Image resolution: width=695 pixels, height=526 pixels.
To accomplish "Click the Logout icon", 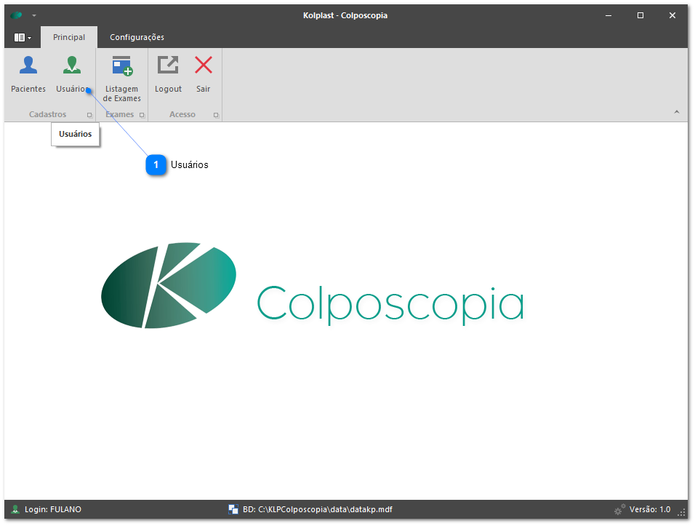I will 168,65.
